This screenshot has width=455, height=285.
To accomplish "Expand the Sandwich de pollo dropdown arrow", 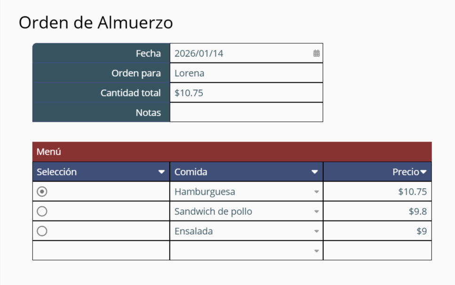I will coord(316,211).
